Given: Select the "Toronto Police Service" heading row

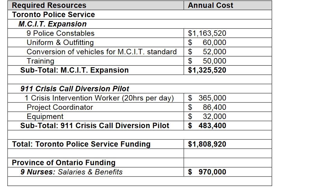Looking at the screenshot, I should [53, 15].
